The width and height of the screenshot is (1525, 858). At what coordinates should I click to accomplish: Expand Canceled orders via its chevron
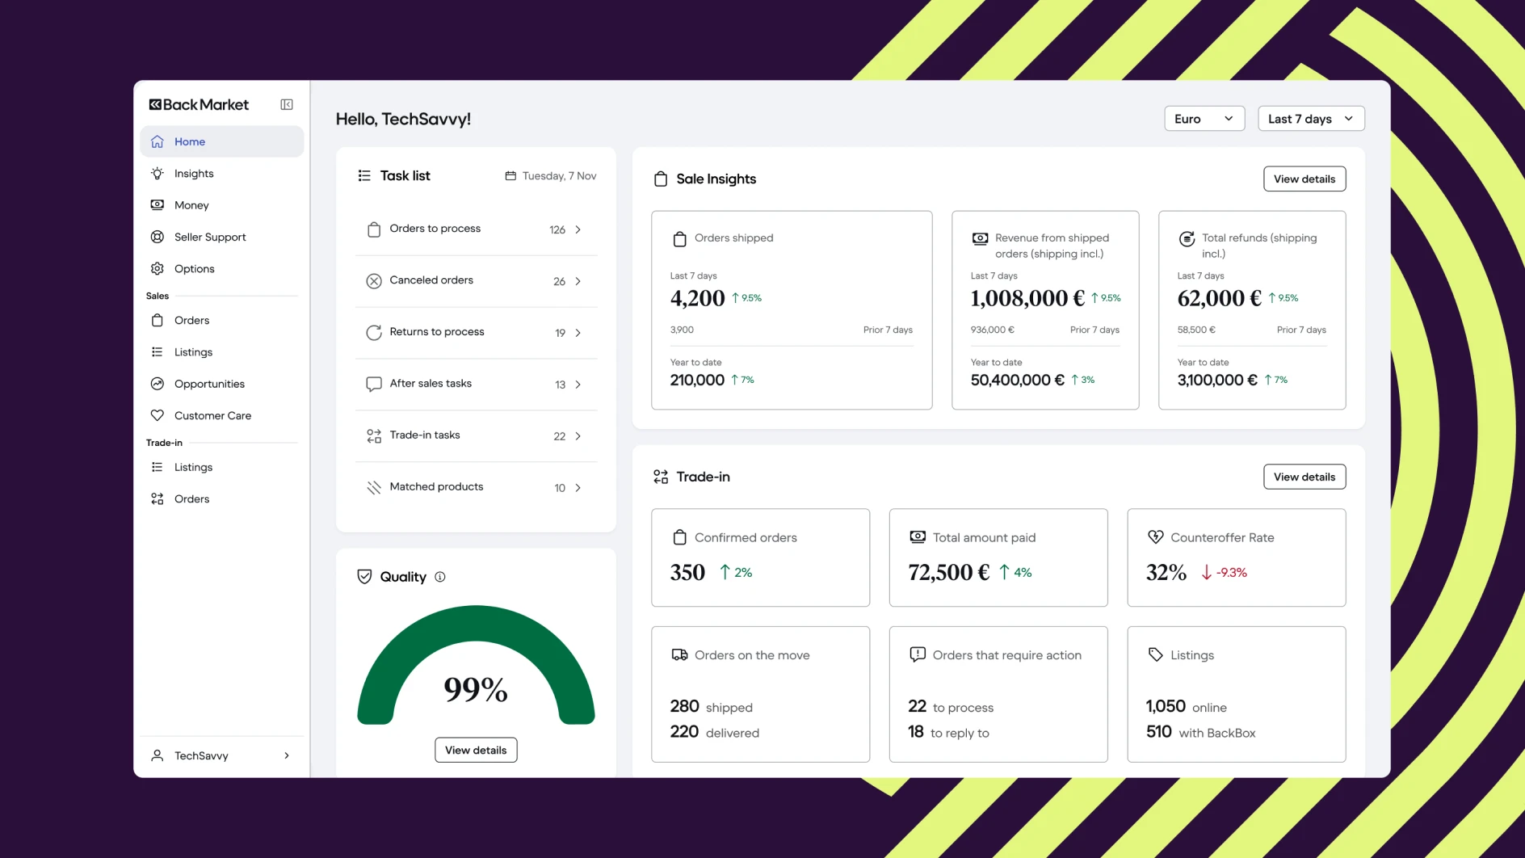click(x=578, y=281)
